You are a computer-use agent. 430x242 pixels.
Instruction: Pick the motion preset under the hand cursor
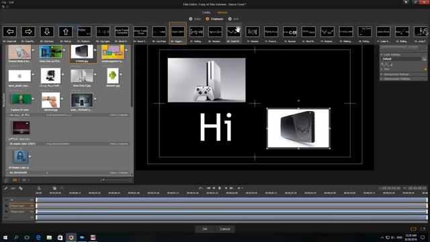(x=234, y=32)
